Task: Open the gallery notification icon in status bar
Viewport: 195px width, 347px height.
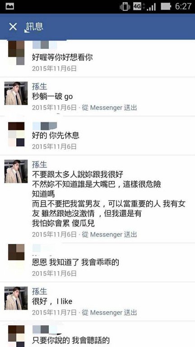Action: click(x=9, y=6)
